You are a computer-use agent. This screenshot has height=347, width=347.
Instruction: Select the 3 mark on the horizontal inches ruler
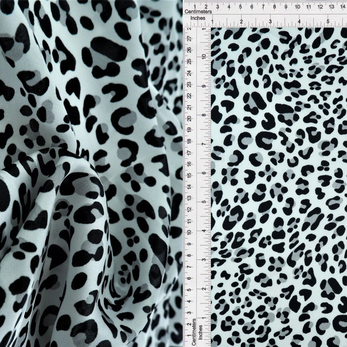pyautogui.click(x=270, y=22)
